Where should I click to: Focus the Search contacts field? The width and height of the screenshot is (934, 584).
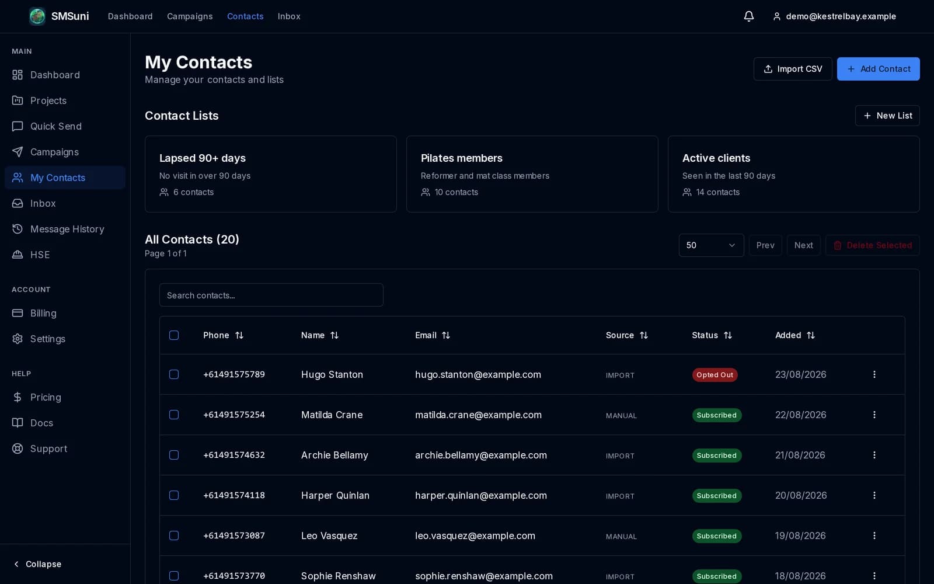[271, 295]
